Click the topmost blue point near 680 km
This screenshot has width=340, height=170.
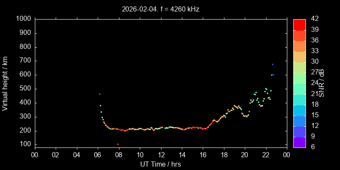point(272,64)
